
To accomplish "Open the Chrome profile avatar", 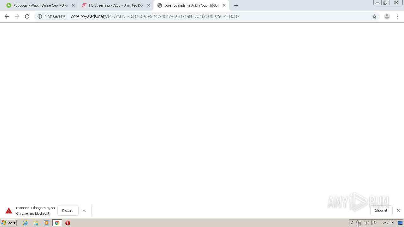I will 387,16.
